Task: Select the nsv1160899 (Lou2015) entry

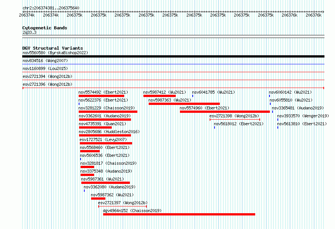Action: (x=45, y=68)
